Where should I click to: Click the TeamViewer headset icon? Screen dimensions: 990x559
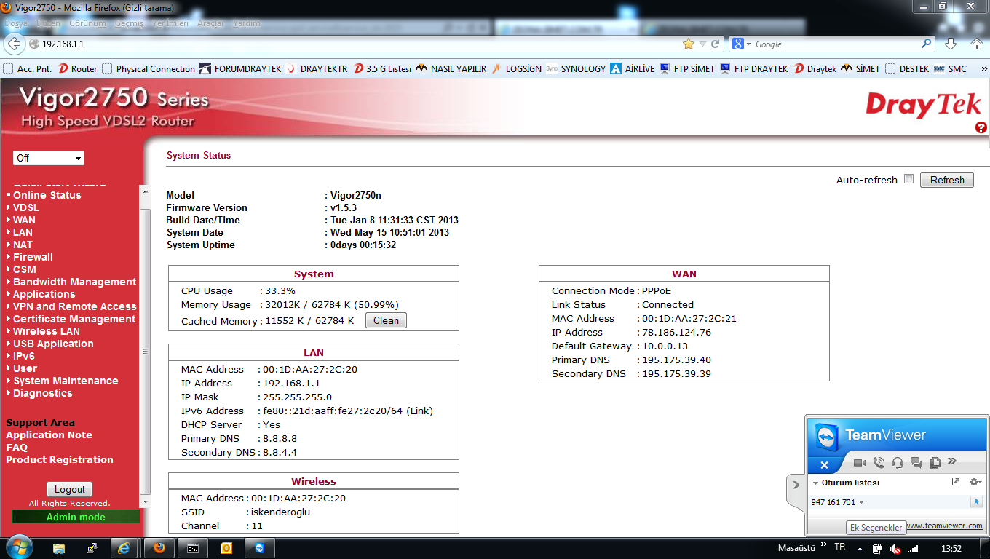coord(898,463)
